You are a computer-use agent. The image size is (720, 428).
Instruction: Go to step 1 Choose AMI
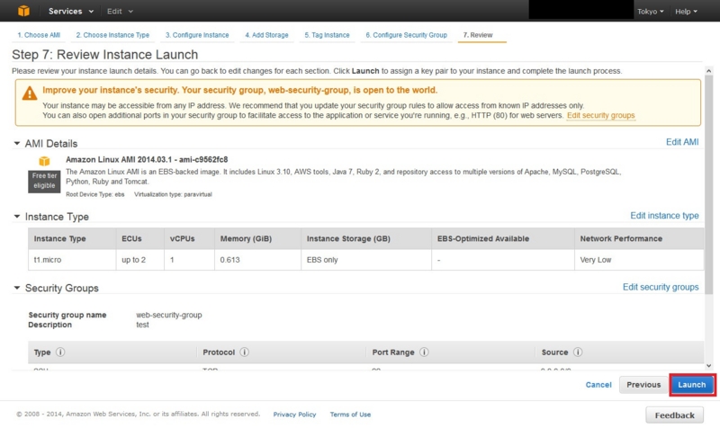(x=39, y=35)
